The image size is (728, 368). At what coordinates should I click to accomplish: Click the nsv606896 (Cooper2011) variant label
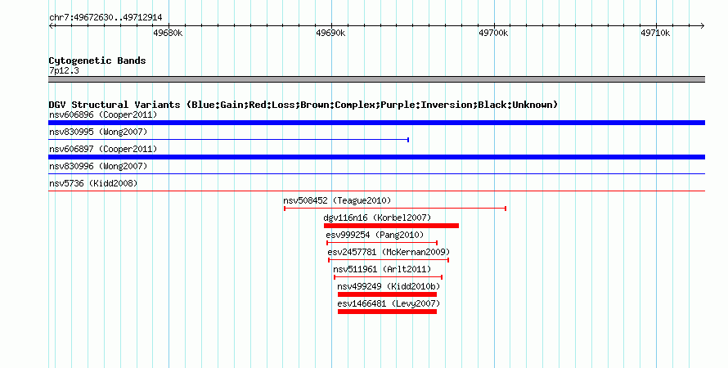coord(103,114)
